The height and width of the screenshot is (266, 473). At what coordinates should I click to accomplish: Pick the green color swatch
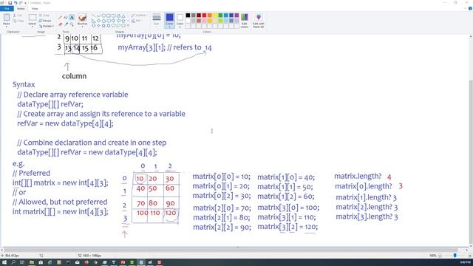pos(220,16)
